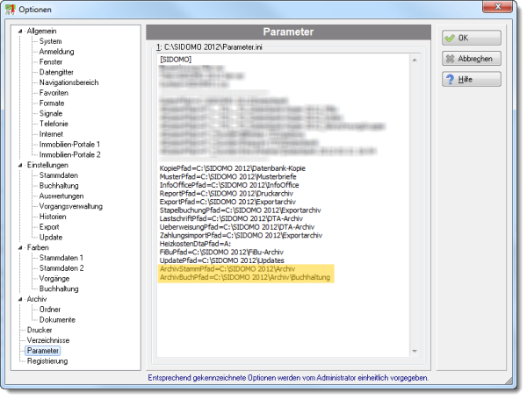Click the InfoOfficePfad parameter line
The width and height of the screenshot is (527, 399).
(229, 185)
